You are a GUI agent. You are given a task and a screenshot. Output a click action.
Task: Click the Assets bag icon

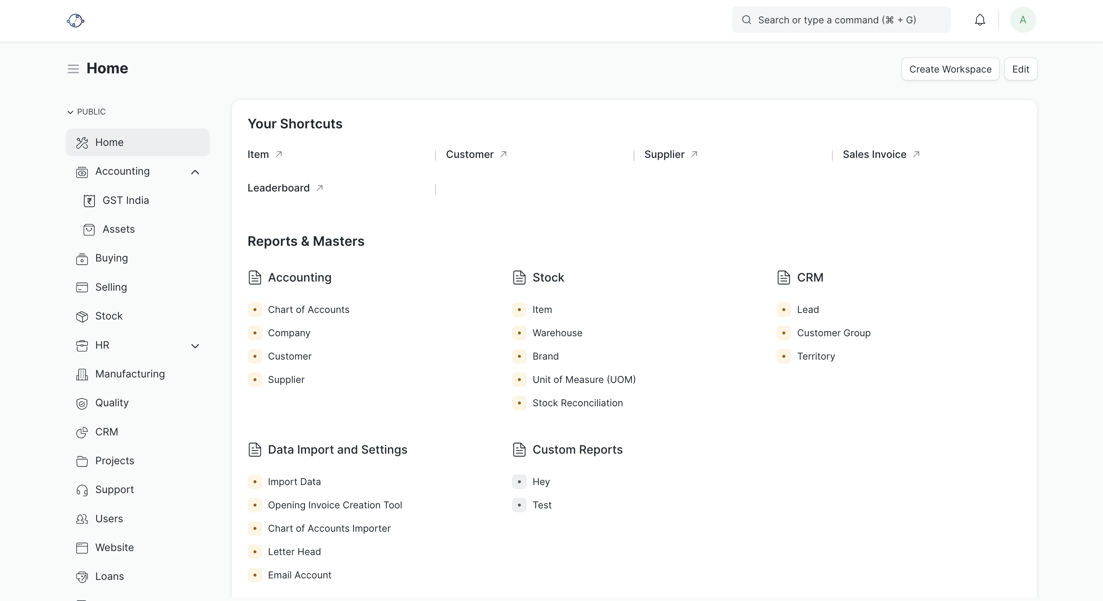click(89, 229)
